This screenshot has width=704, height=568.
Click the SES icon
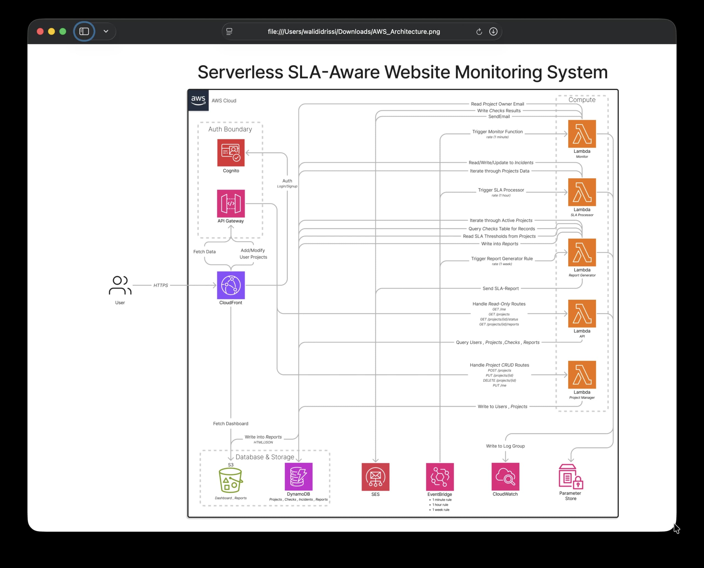coord(375,477)
